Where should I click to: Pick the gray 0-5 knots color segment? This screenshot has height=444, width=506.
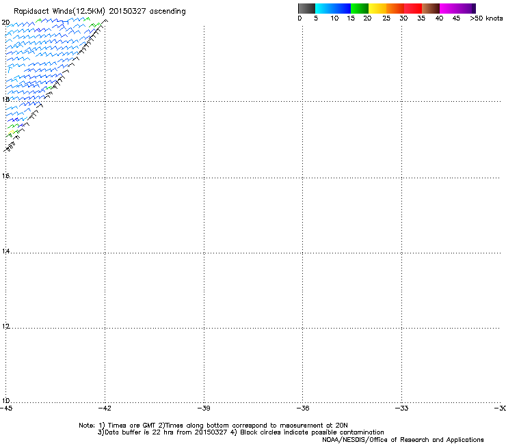coord(306,8)
